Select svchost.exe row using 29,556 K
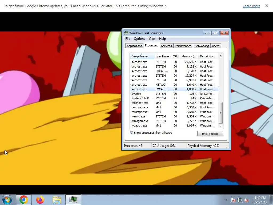 point(174,62)
